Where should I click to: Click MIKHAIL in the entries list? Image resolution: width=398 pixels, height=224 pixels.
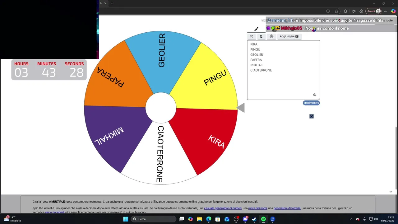click(257, 65)
